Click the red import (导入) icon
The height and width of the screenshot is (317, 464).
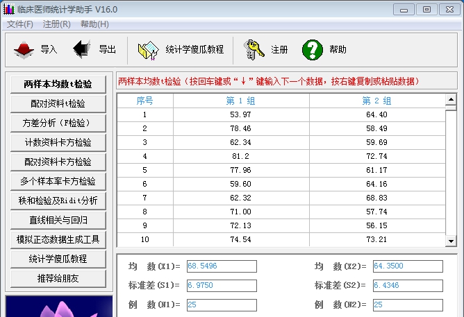point(24,50)
